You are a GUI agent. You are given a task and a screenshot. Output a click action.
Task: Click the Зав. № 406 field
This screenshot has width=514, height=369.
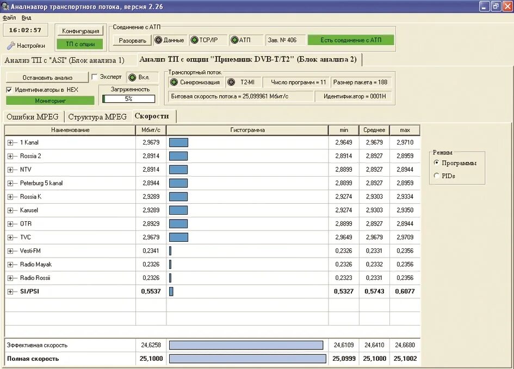[285, 40]
